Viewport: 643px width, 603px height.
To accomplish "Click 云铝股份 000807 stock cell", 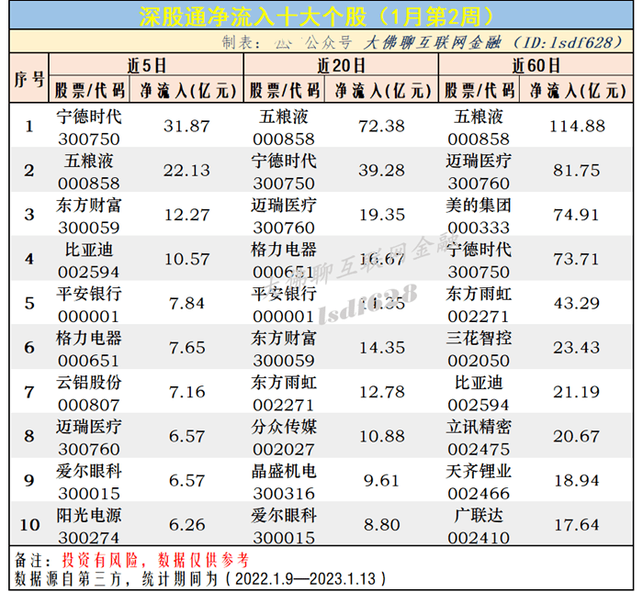I will pyautogui.click(x=89, y=392).
